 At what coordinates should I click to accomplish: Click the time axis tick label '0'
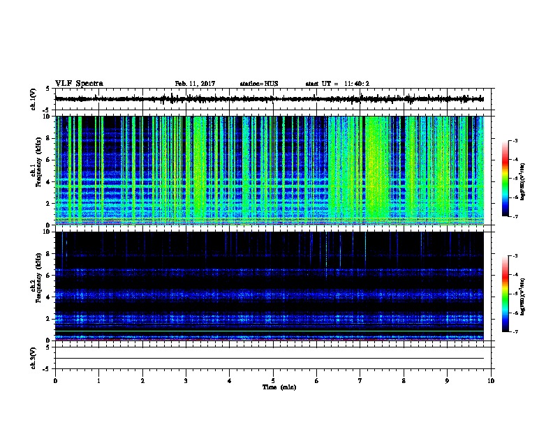[x=55, y=381]
